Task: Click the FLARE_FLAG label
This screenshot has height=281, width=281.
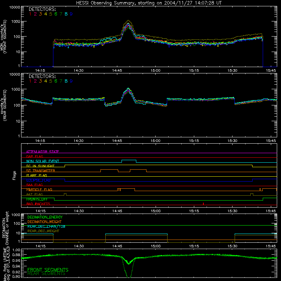Action: click(37, 175)
